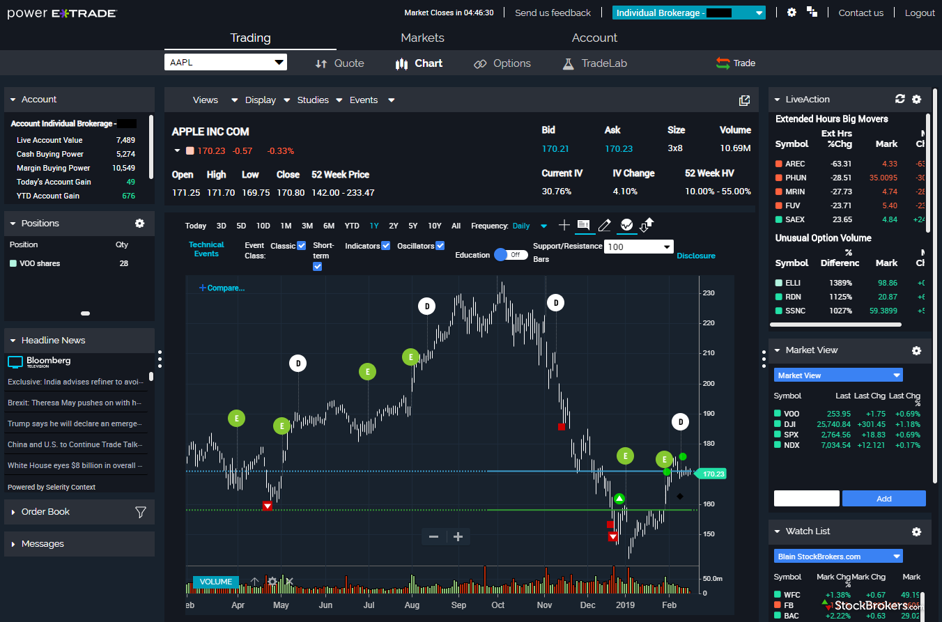
Task: Click the Order Book filter icon
Action: (x=140, y=512)
